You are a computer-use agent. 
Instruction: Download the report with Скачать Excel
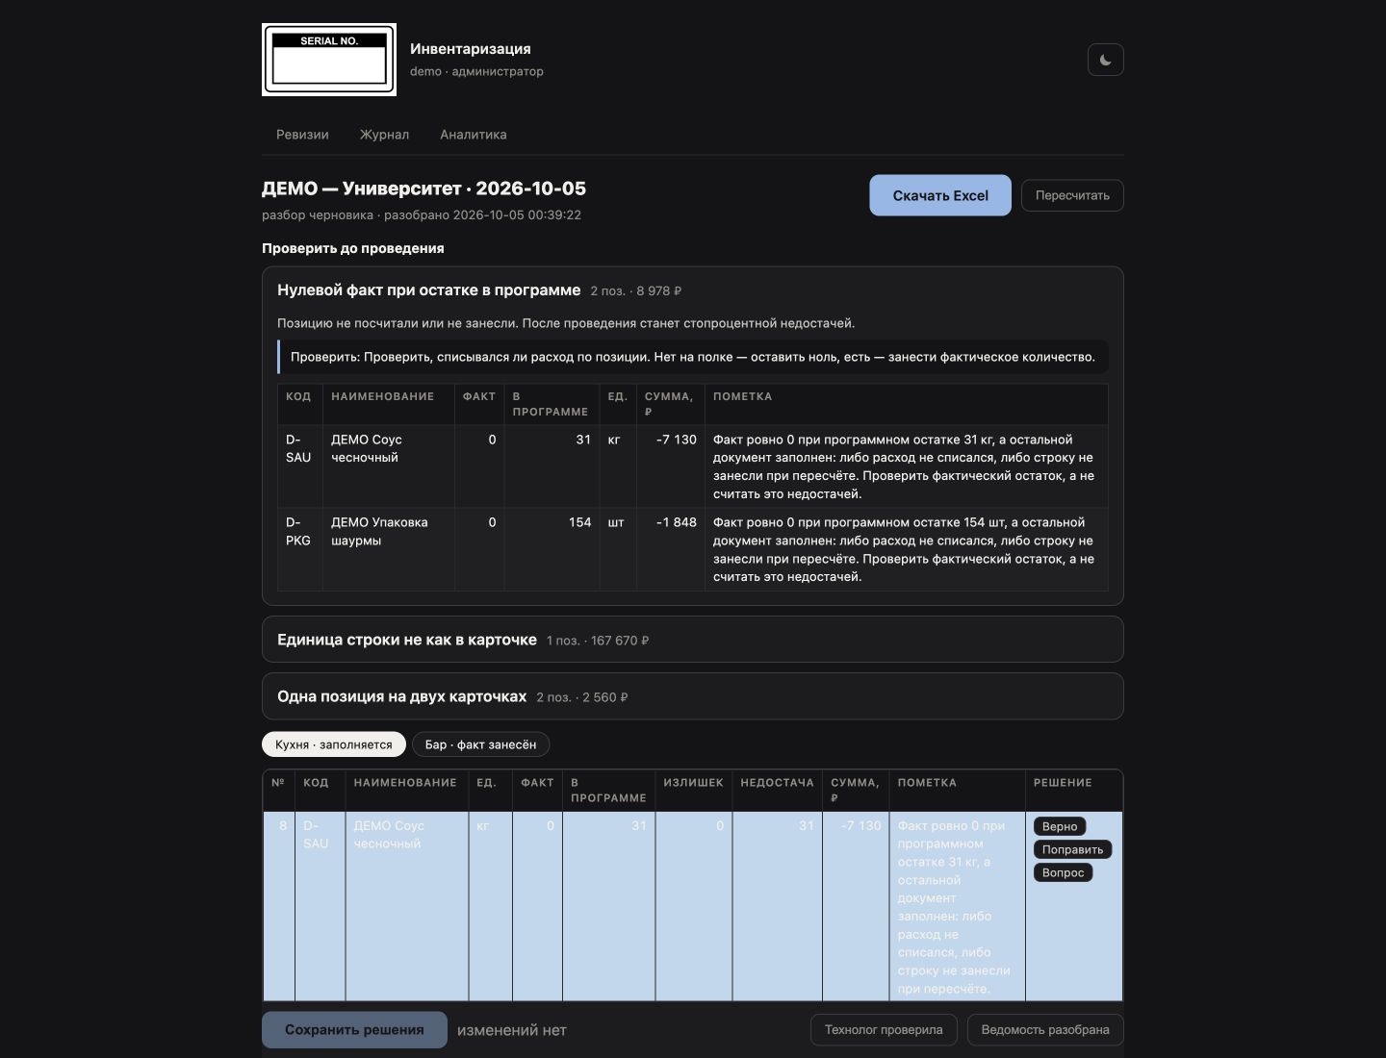(940, 195)
